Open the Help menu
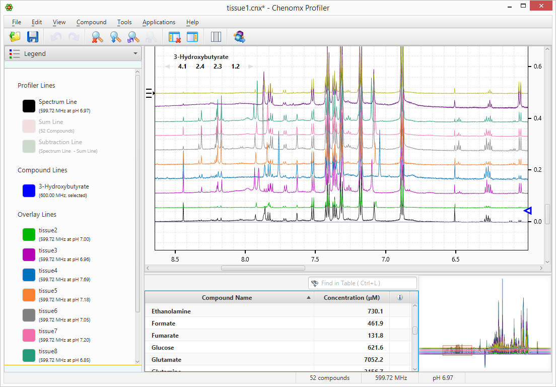The width and height of the screenshot is (556, 387). click(x=192, y=22)
